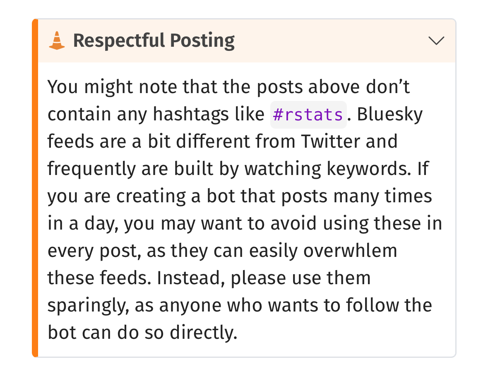This screenshot has height=381, width=488.
Task: Collapse the Respectful Posting callout chevron
Action: point(436,41)
